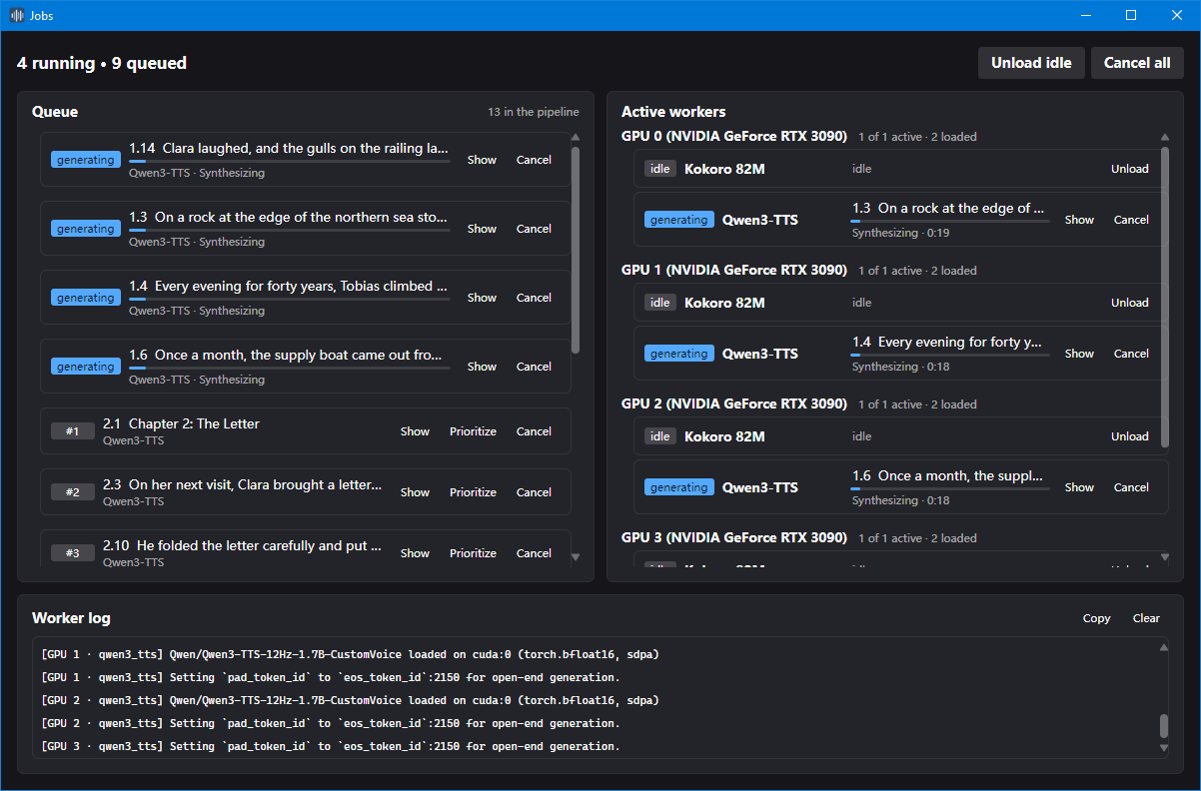Show queued job 2.1 Chapter 2: The Letter
This screenshot has width=1201, height=791.
pyautogui.click(x=415, y=431)
